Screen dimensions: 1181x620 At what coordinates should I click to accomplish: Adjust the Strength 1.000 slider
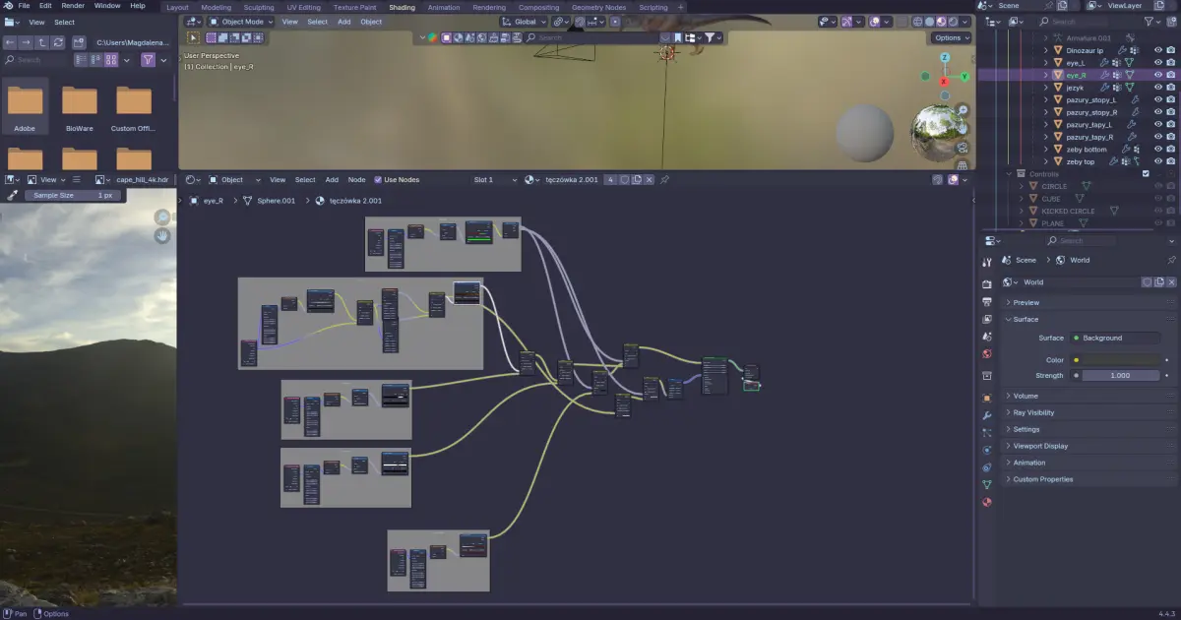1120,375
